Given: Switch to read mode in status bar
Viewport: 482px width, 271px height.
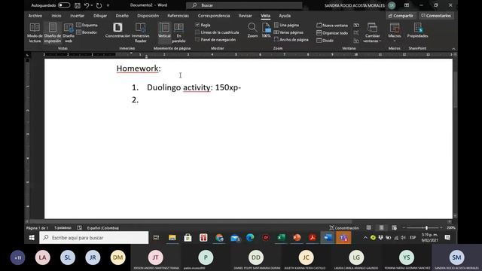Looking at the screenshot, I should [368, 227].
